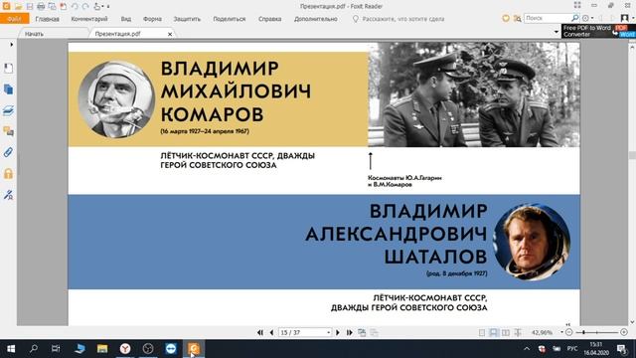Click the heart favorites icon
Image resolution: width=636 pixels, height=358 pixels.
[506, 18]
